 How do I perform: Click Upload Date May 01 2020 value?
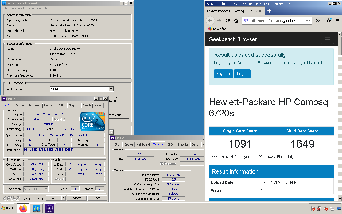(x=280, y=182)
